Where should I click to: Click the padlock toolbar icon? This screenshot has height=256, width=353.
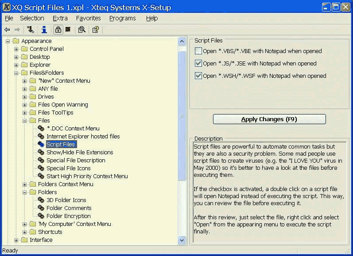pos(58,30)
